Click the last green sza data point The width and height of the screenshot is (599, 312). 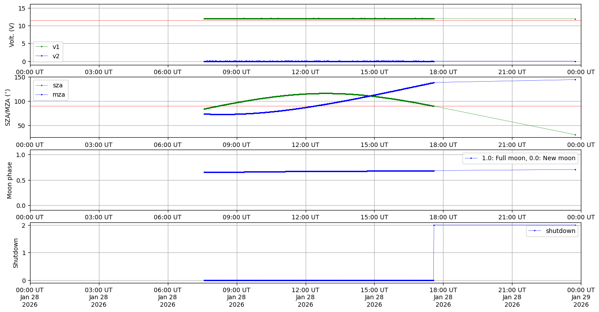point(575,135)
